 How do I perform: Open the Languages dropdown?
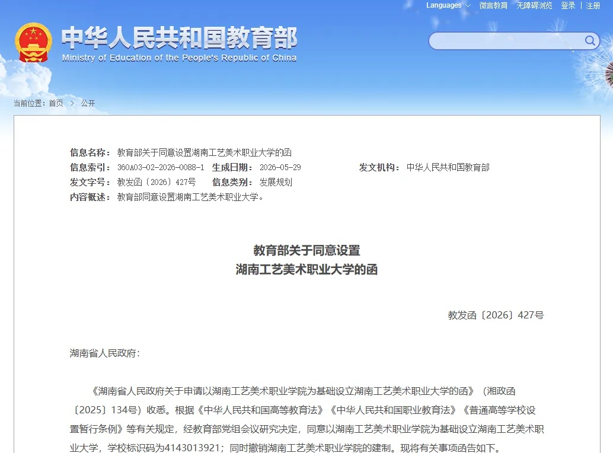(448, 5)
